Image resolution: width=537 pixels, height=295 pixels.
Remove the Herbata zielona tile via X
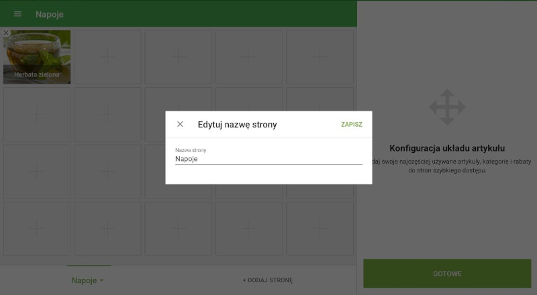point(6,33)
